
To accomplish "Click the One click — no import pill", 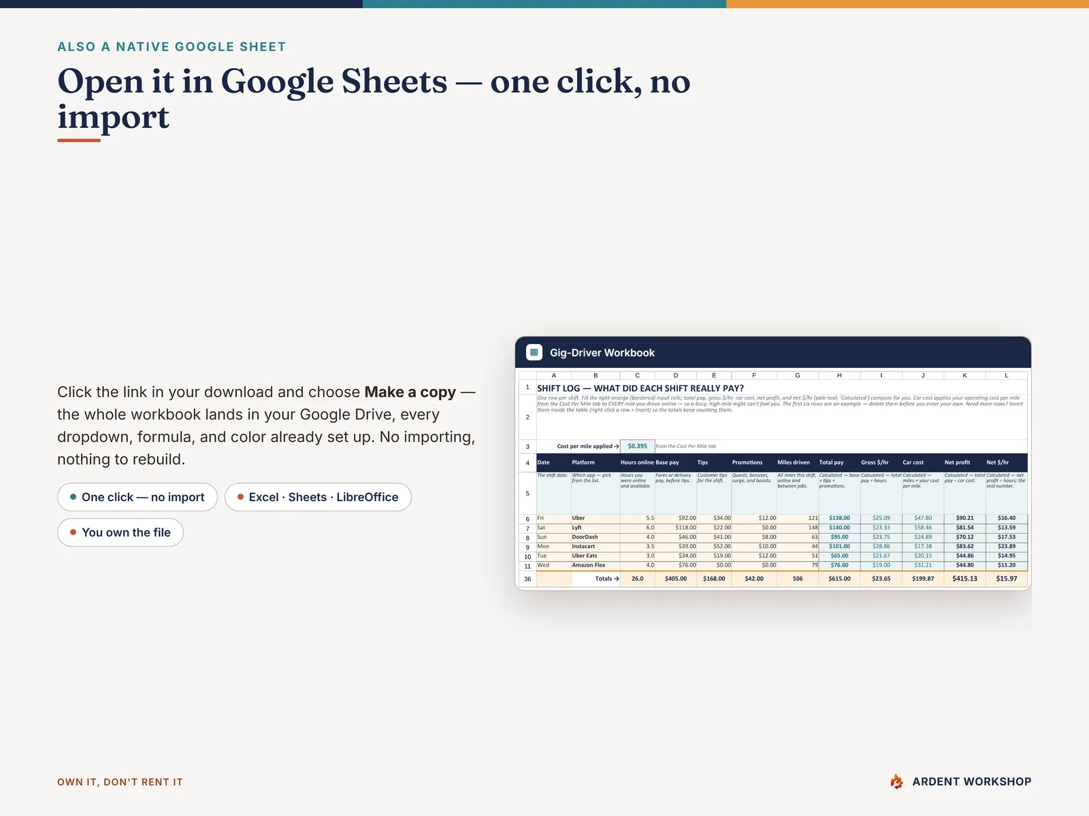I will pos(137,497).
